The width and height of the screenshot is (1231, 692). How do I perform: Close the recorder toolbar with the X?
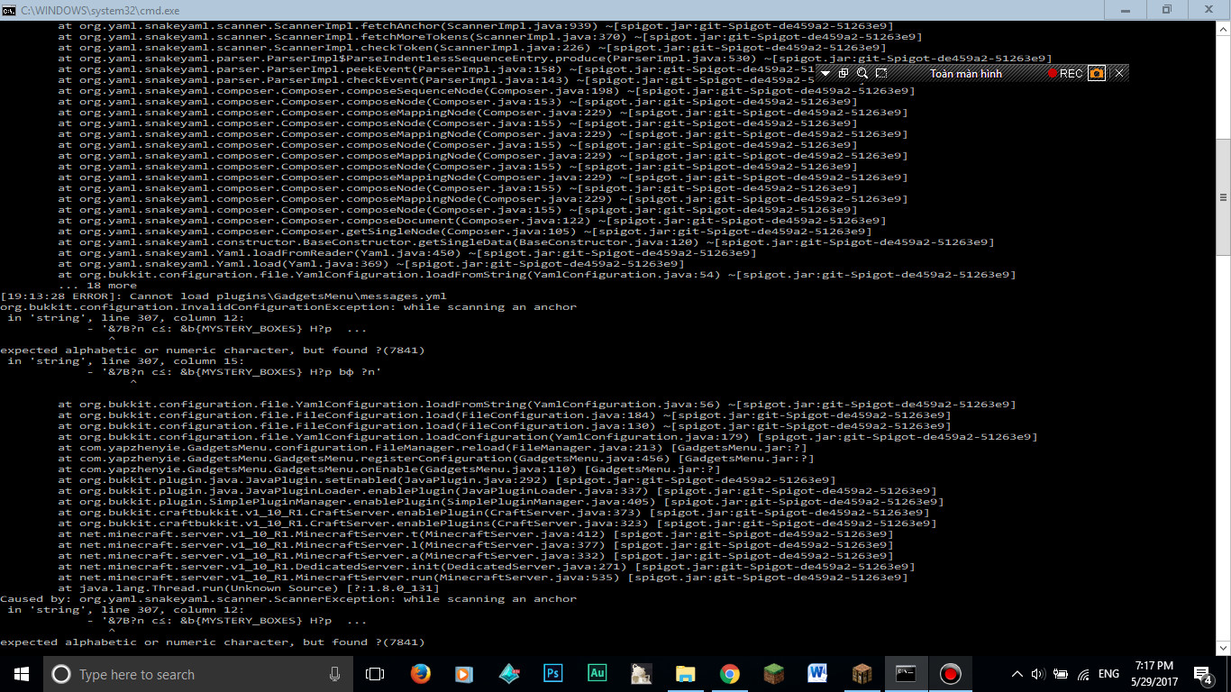(x=1119, y=73)
